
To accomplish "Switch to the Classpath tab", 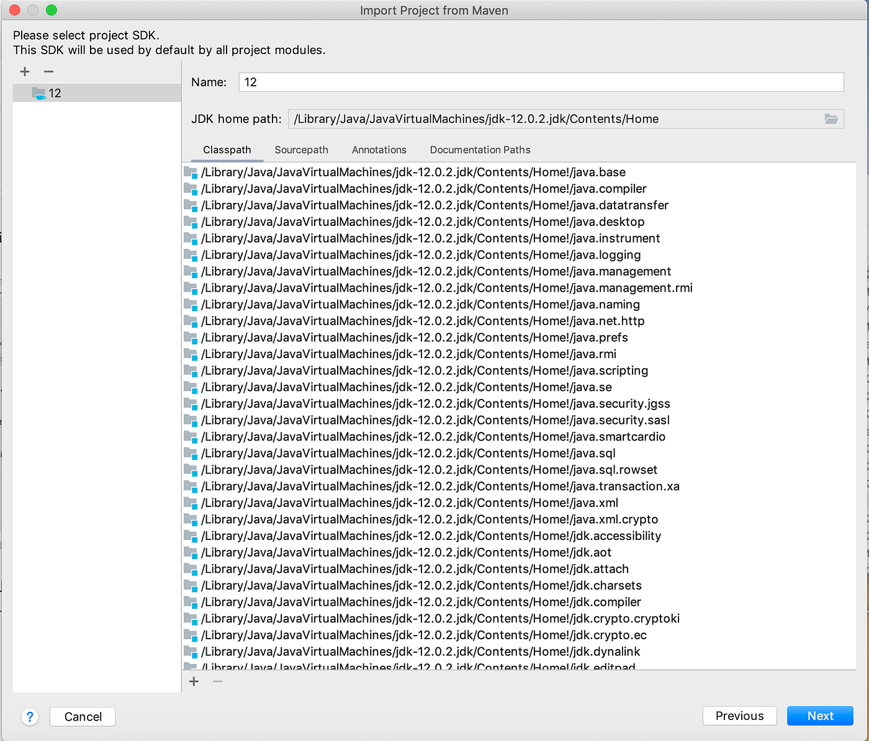I will 227,150.
